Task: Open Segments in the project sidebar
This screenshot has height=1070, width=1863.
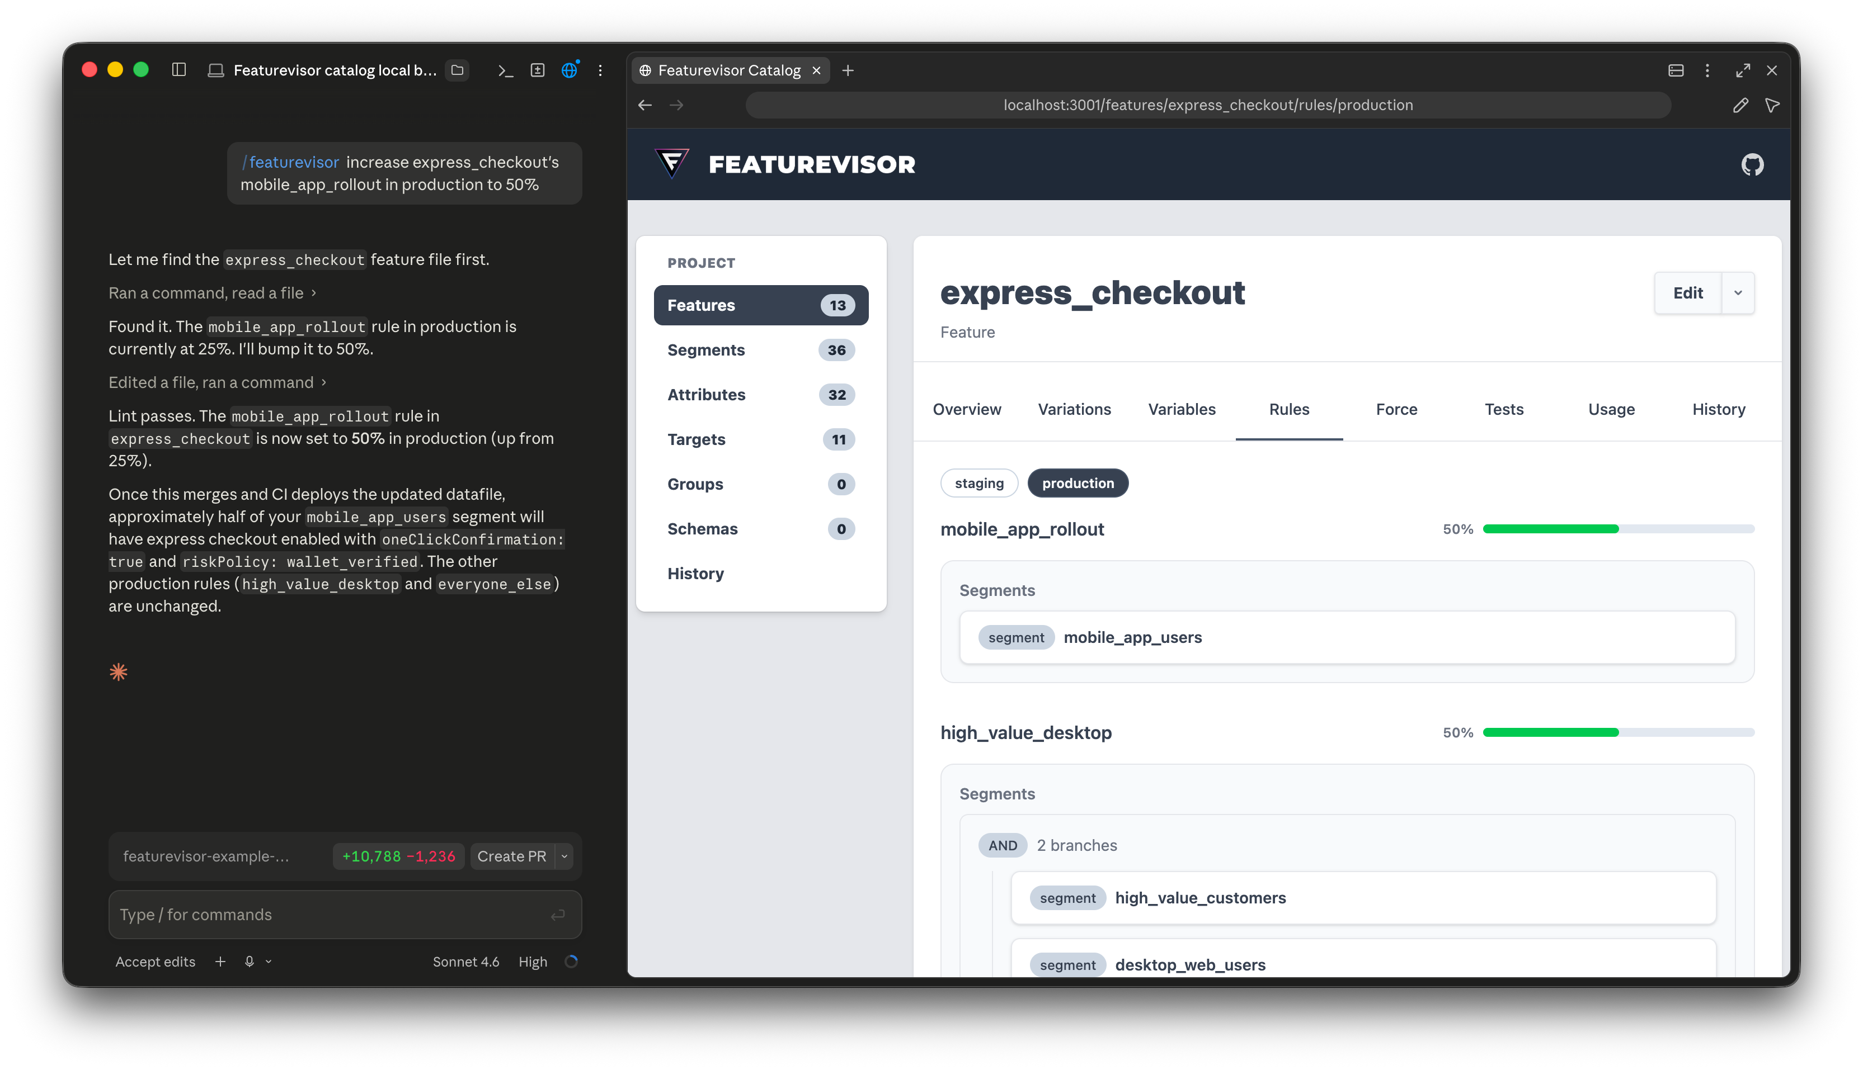Action: coord(760,350)
